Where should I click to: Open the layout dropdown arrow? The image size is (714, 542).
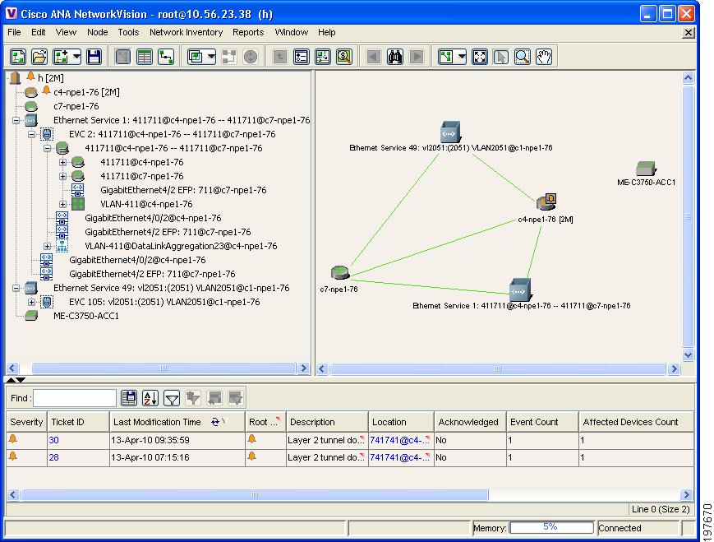pos(462,57)
